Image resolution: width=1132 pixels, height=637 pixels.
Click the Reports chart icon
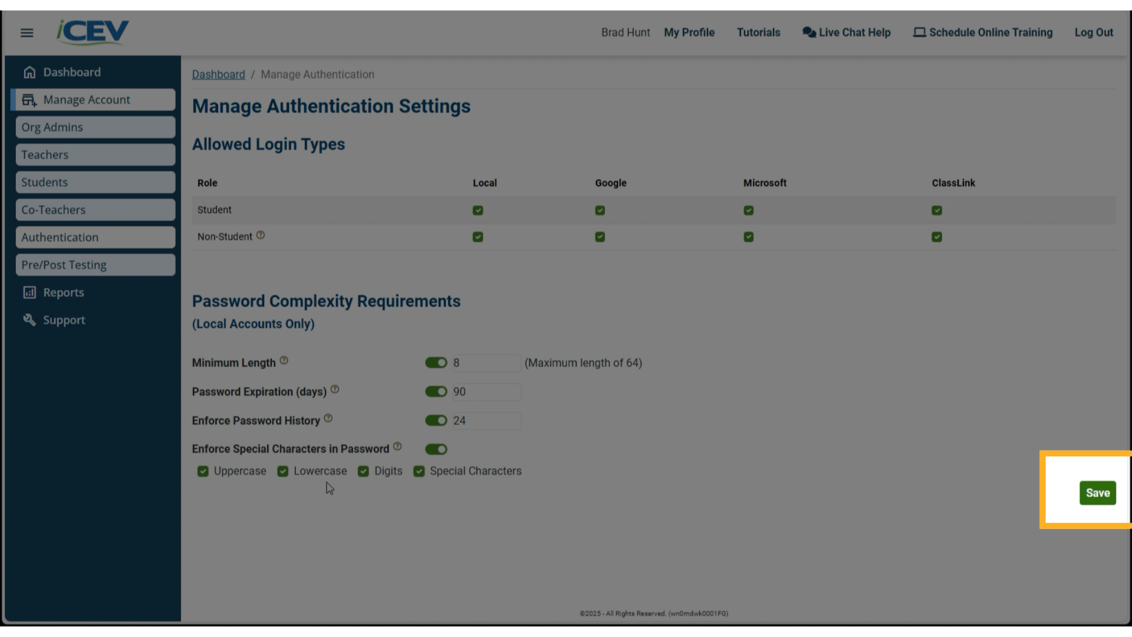pyautogui.click(x=29, y=293)
